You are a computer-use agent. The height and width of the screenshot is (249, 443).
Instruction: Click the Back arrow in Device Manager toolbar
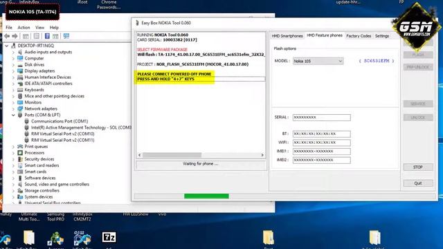(7, 36)
